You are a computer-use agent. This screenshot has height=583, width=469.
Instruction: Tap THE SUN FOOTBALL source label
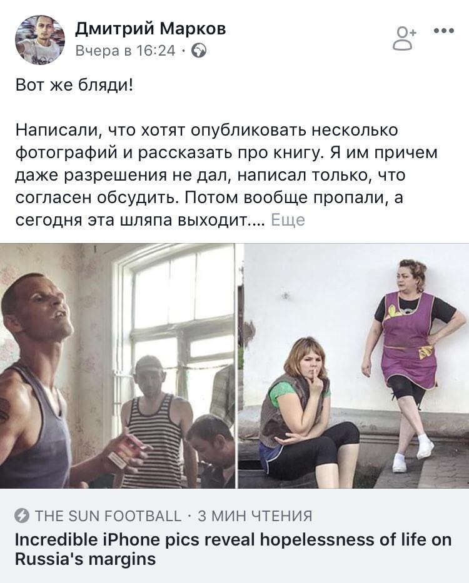[108, 516]
